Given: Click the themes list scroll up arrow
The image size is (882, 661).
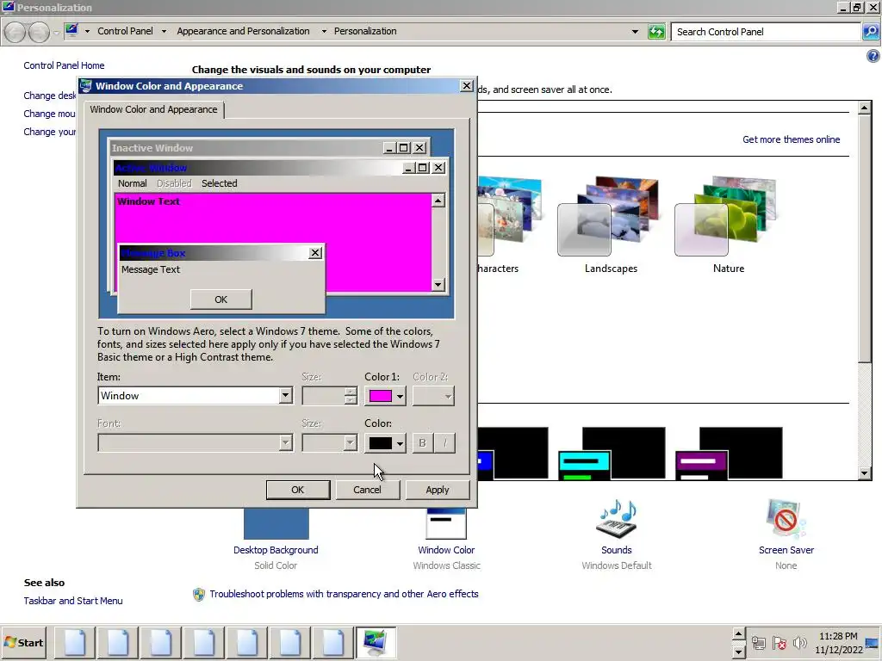Looking at the screenshot, I should [865, 108].
